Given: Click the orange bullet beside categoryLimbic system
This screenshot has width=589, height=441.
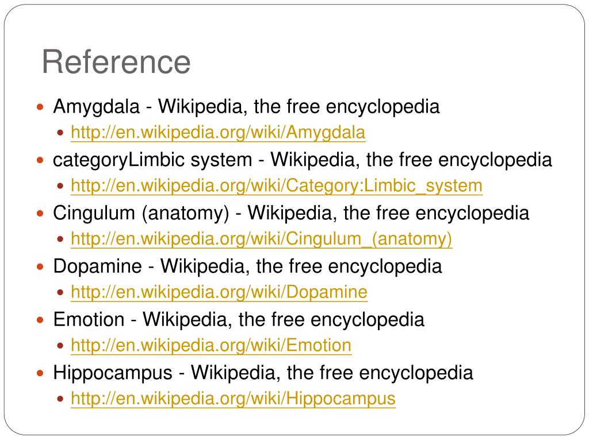Looking at the screenshot, I should click(41, 161).
